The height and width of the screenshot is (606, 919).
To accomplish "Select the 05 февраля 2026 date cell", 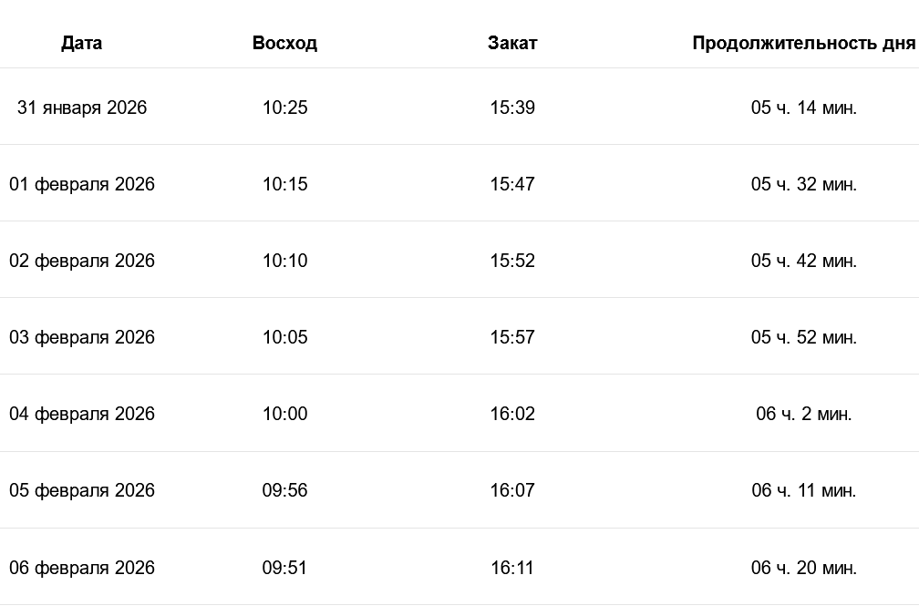I will point(82,490).
